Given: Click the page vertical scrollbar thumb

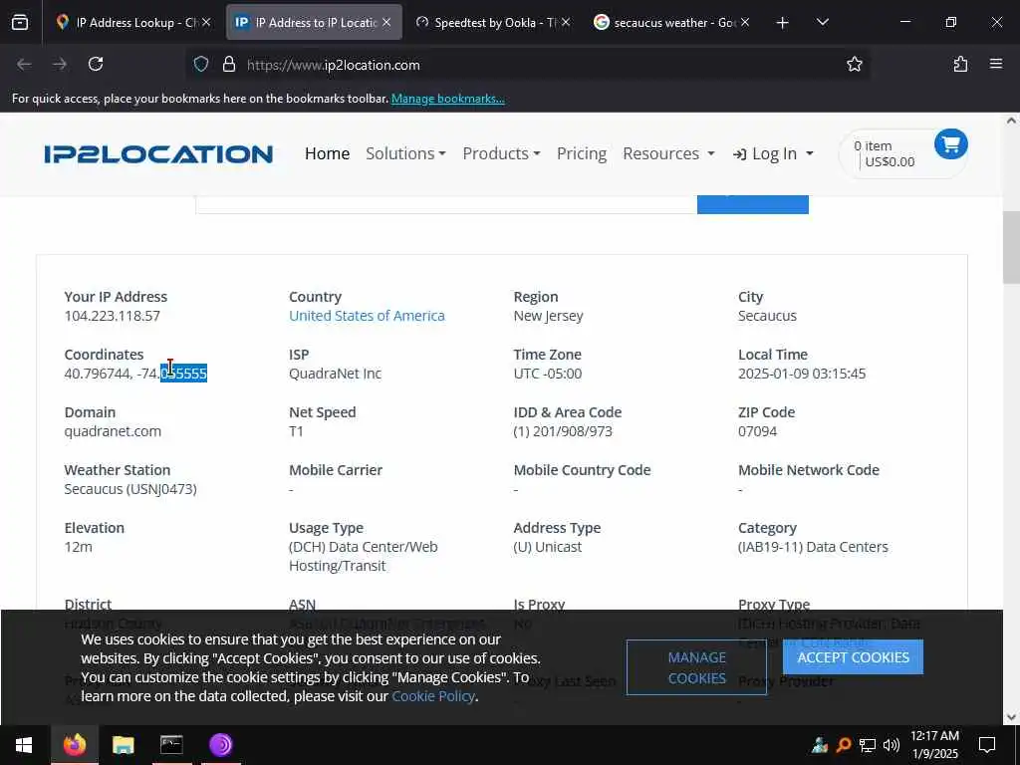Looking at the screenshot, I should pos(1011,247).
